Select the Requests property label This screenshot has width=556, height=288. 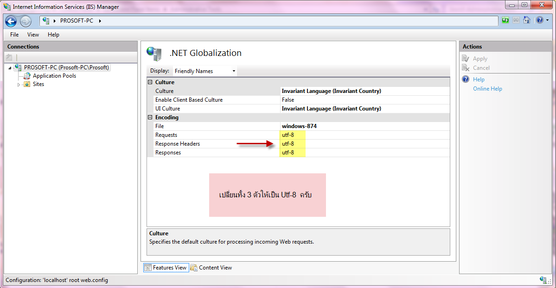pyautogui.click(x=166, y=135)
